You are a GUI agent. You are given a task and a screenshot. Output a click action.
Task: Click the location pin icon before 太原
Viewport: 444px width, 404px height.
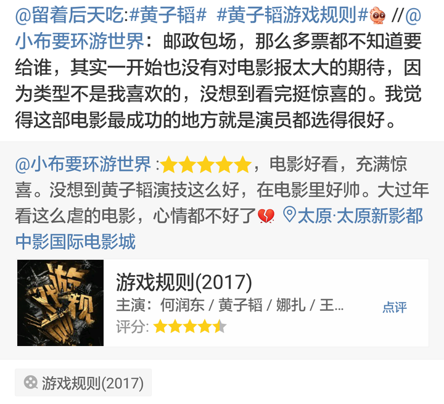point(290,215)
